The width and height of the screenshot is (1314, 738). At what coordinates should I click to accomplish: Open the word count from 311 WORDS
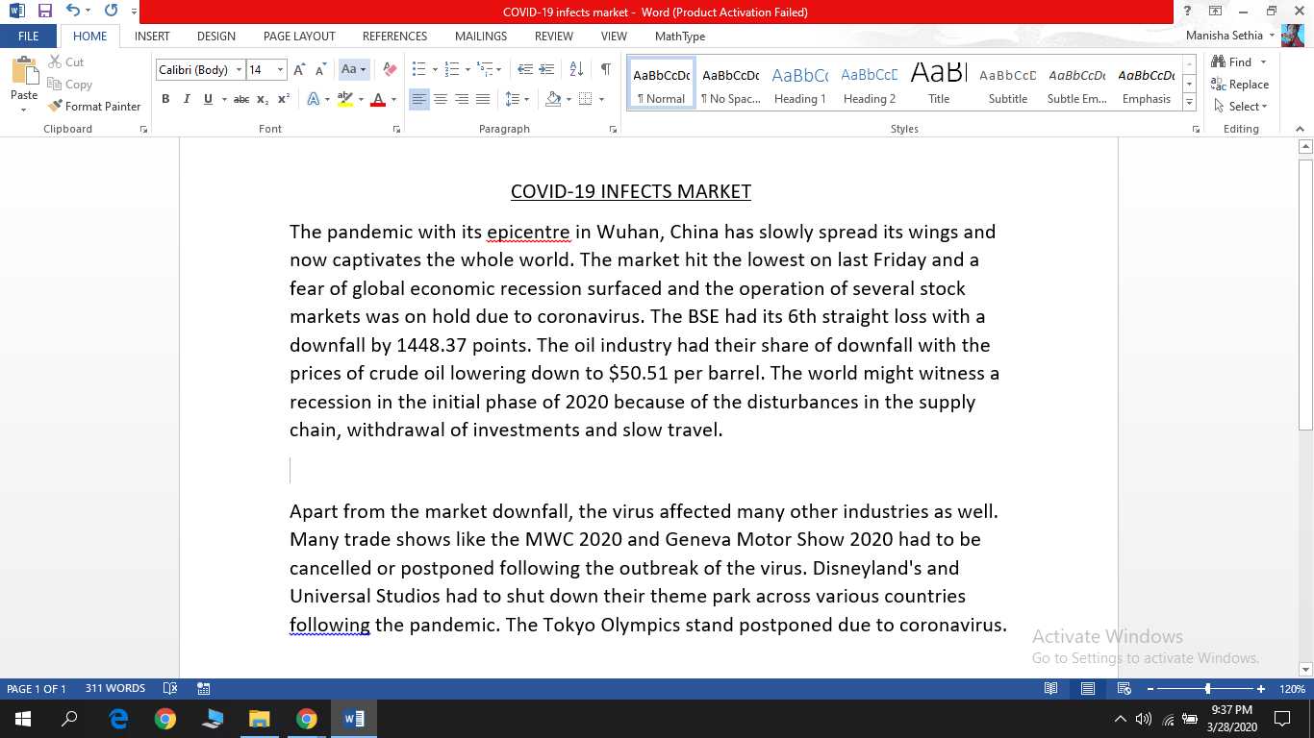point(114,689)
